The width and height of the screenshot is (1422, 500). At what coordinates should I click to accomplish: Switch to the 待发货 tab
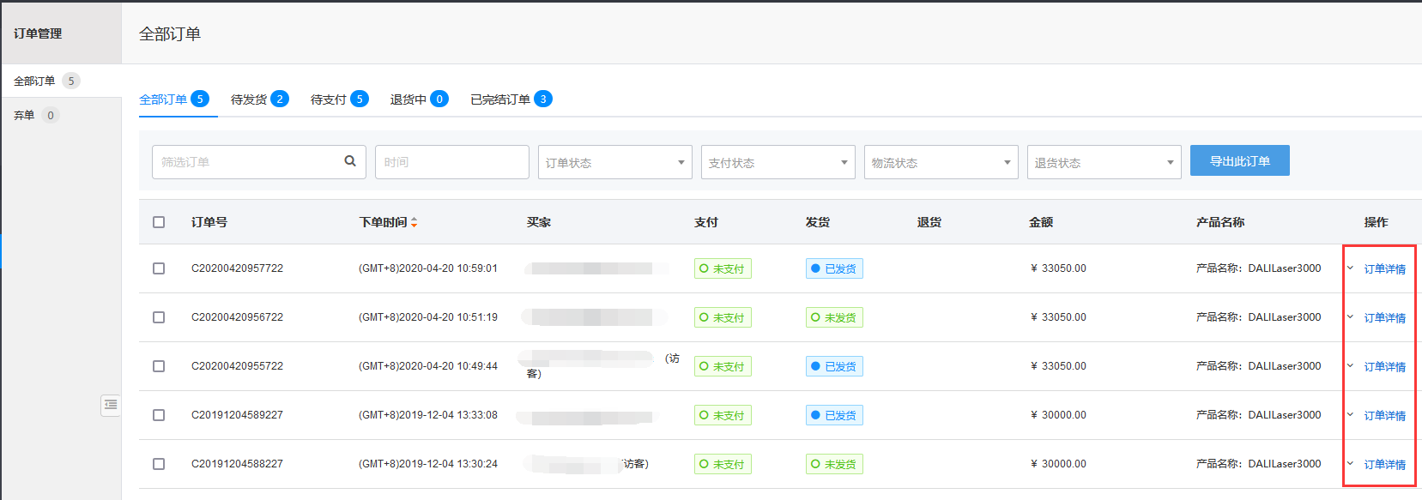(258, 99)
